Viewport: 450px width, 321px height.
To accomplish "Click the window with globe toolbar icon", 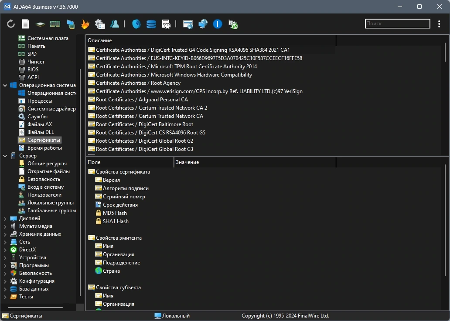I will pos(188,24).
